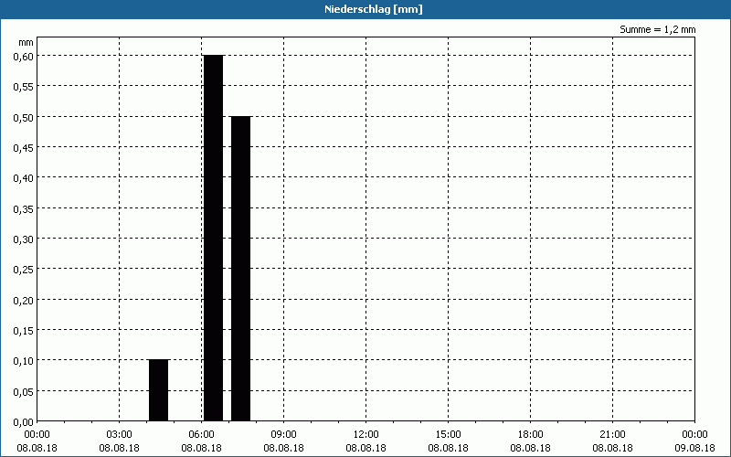
Task: Select the precipitation bar reaching 0,60 mm
Action: (x=214, y=238)
